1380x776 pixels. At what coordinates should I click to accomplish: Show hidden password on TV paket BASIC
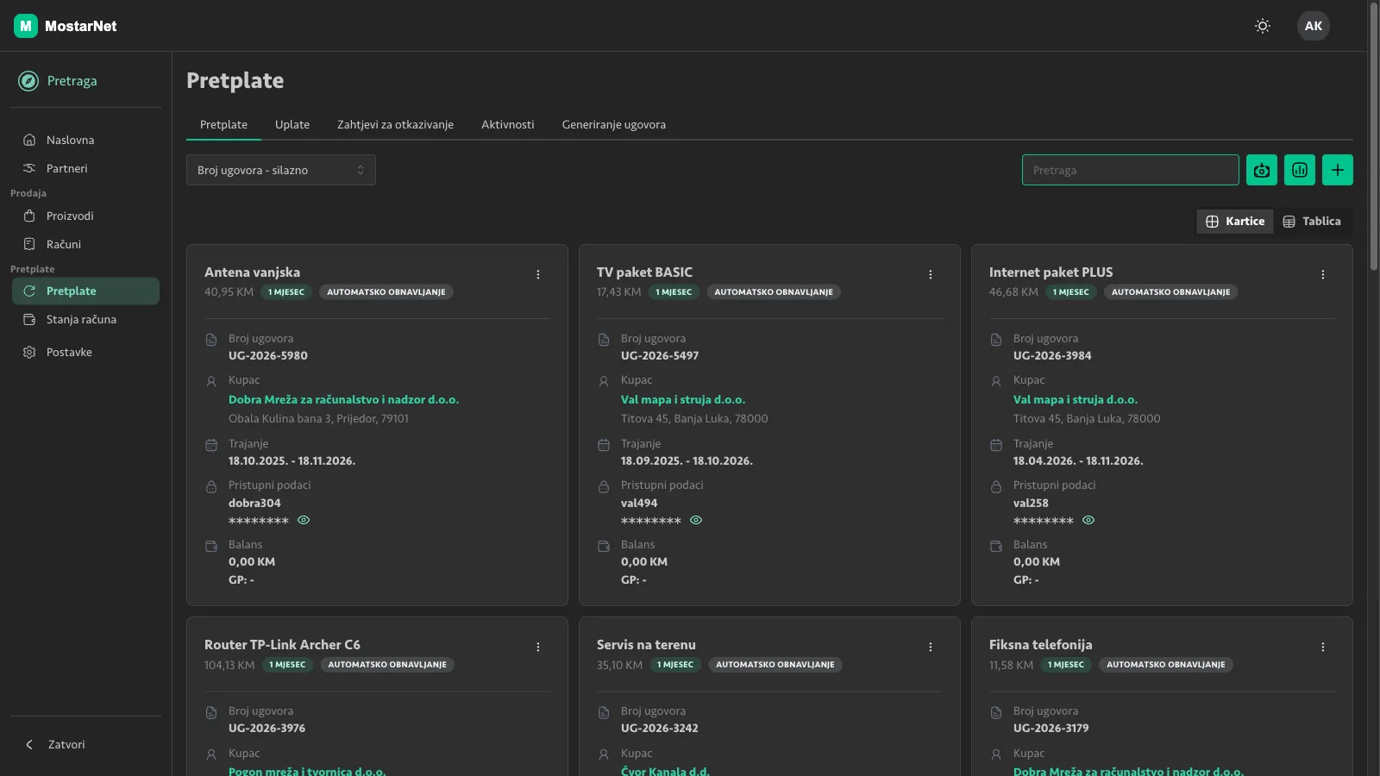[696, 520]
